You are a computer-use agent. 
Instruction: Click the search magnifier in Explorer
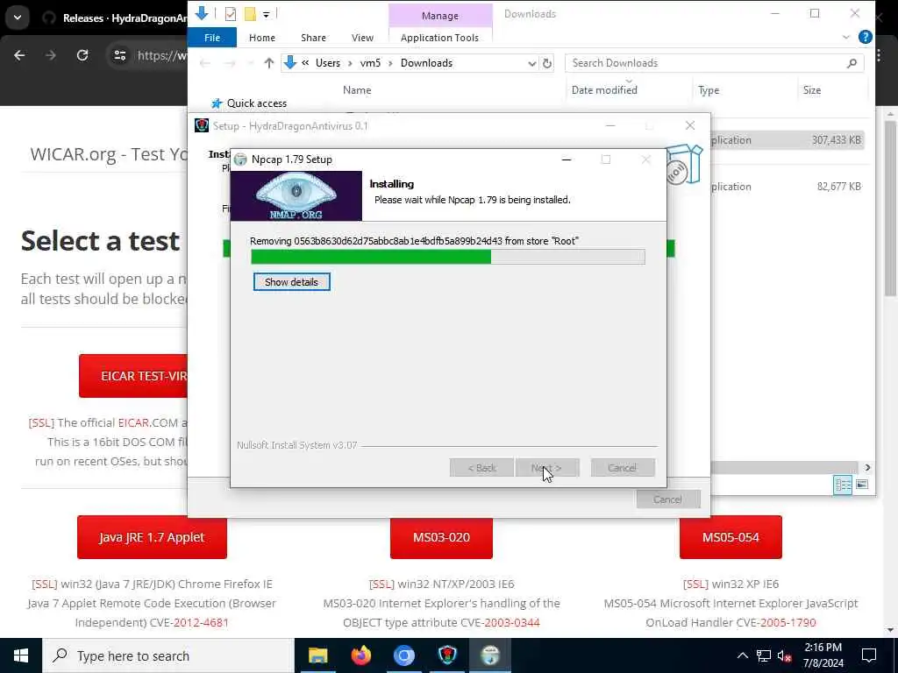click(852, 63)
